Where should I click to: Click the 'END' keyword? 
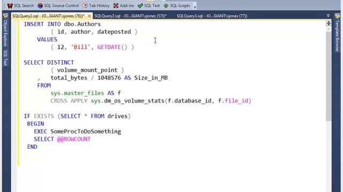[x=32, y=147]
